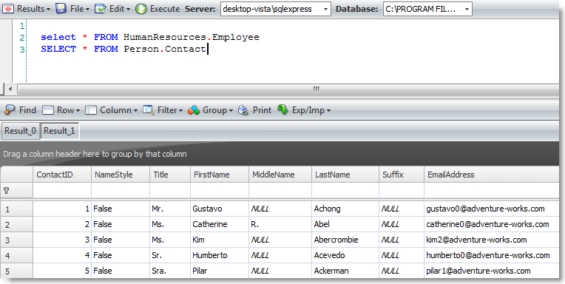Select row header 5 in the grid
Image resolution: width=565 pixels, height=284 pixels.
(x=16, y=271)
